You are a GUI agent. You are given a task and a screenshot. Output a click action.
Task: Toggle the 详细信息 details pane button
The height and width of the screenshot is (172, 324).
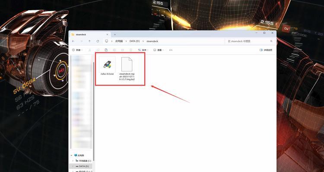[266, 50]
